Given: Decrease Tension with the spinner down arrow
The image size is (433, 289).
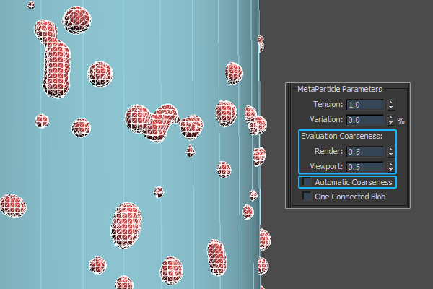Looking at the screenshot, I should (x=391, y=108).
